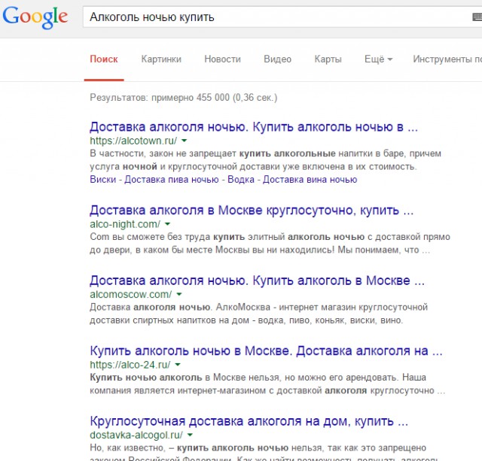Expand dropdown arrow next to alcotown.ru URL
Screen dimensions: 482x461
(x=184, y=141)
